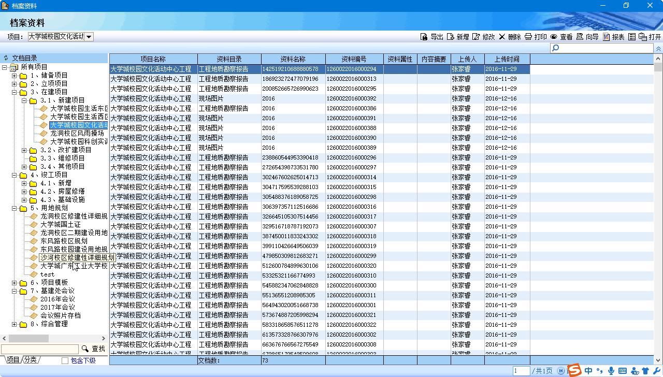Click the Sogou microphone voice input icon
The width and height of the screenshot is (663, 377).
tap(611, 371)
